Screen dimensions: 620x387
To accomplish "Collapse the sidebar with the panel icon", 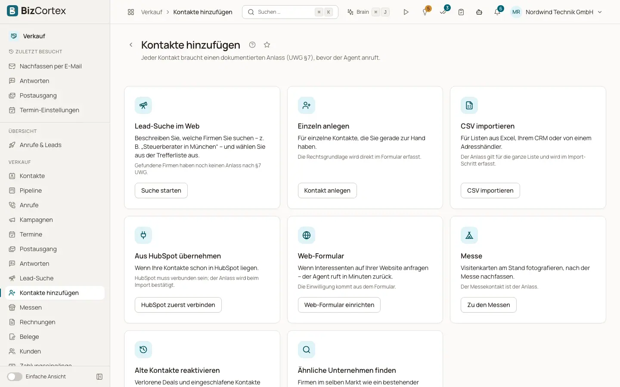I will tap(99, 377).
